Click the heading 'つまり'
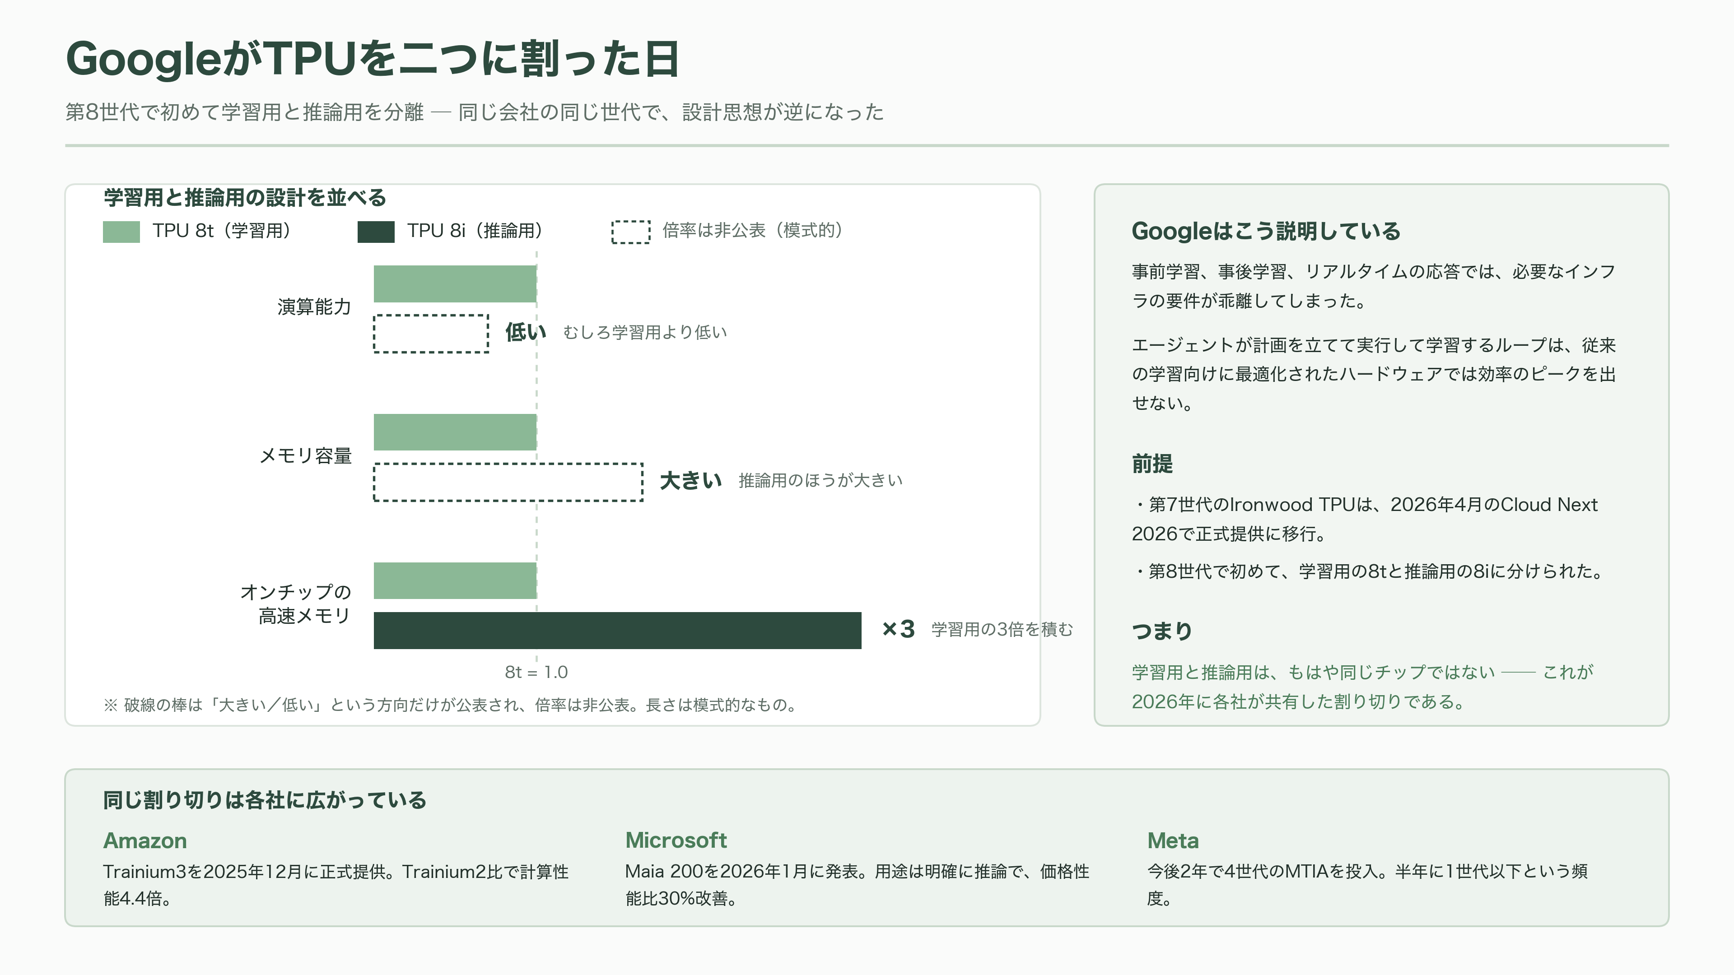Screen dimensions: 1734x975 pyautogui.click(x=1162, y=631)
